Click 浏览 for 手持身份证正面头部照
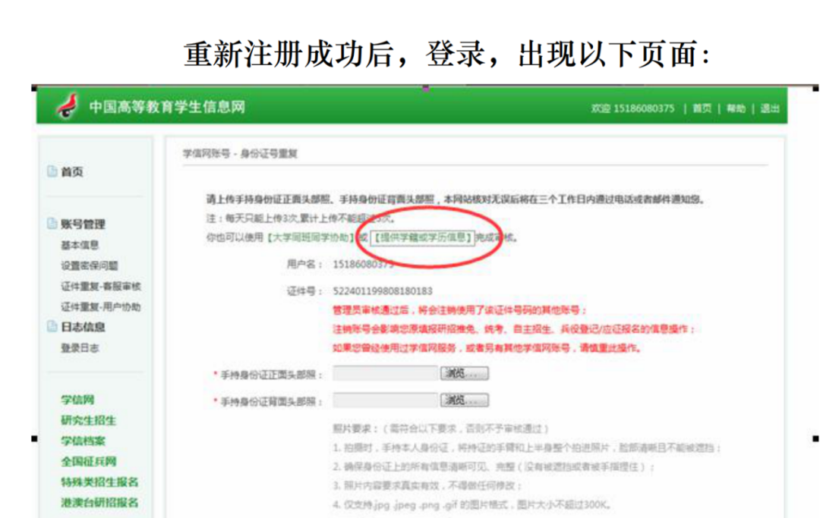The image size is (820, 518). 465,373
